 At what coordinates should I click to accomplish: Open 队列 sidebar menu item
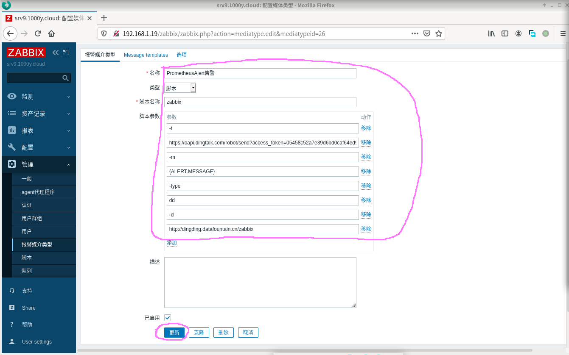44,271
